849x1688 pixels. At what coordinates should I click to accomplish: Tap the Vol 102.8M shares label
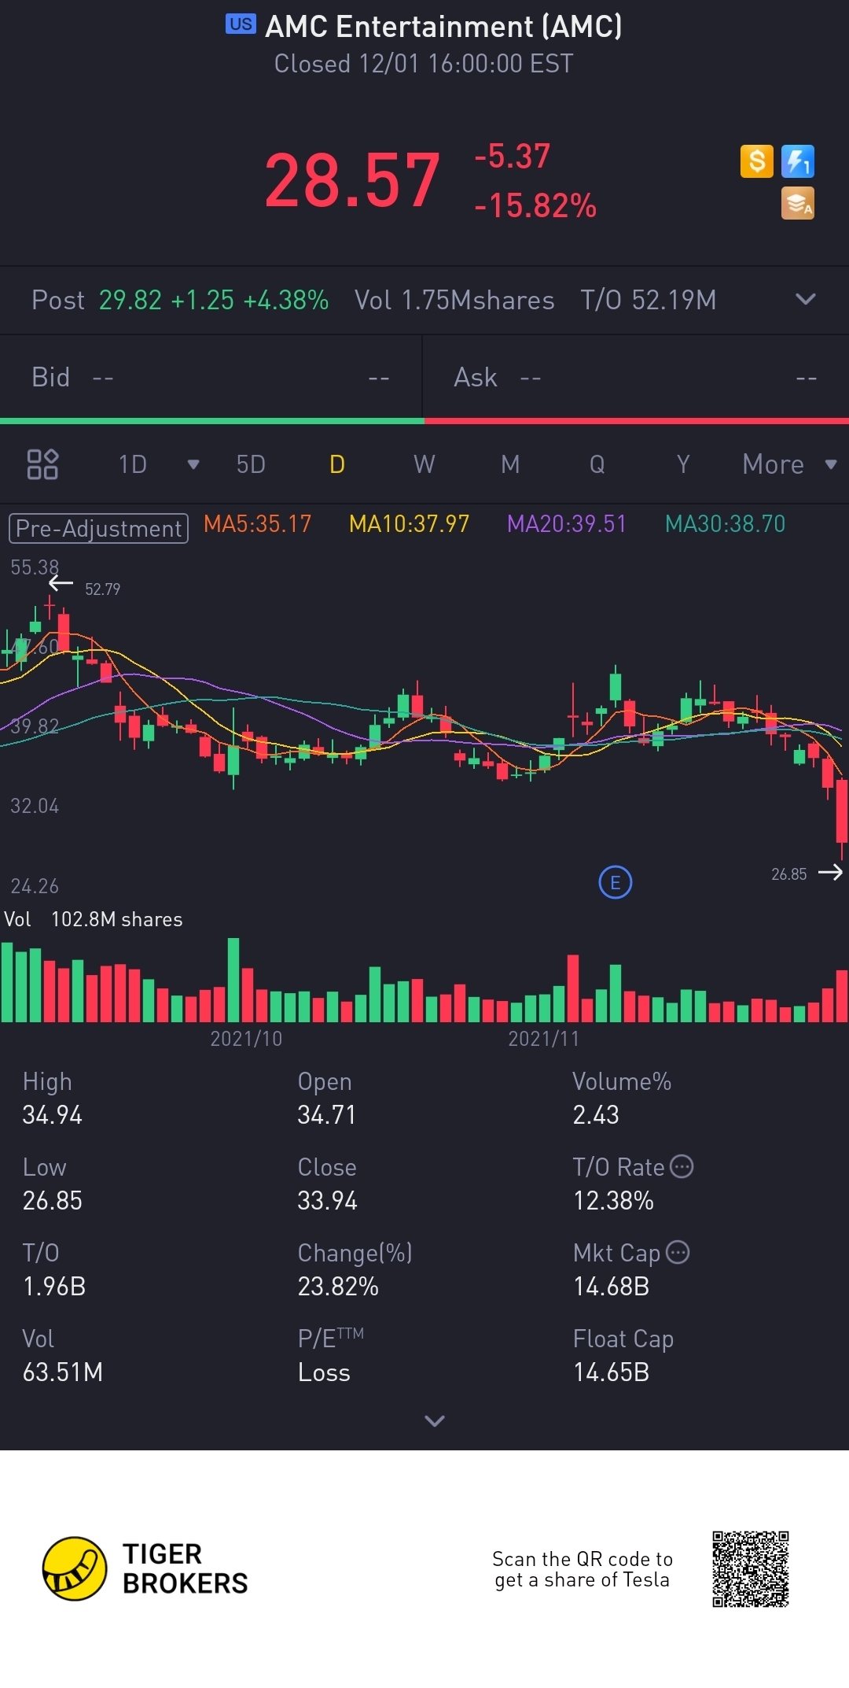(94, 919)
